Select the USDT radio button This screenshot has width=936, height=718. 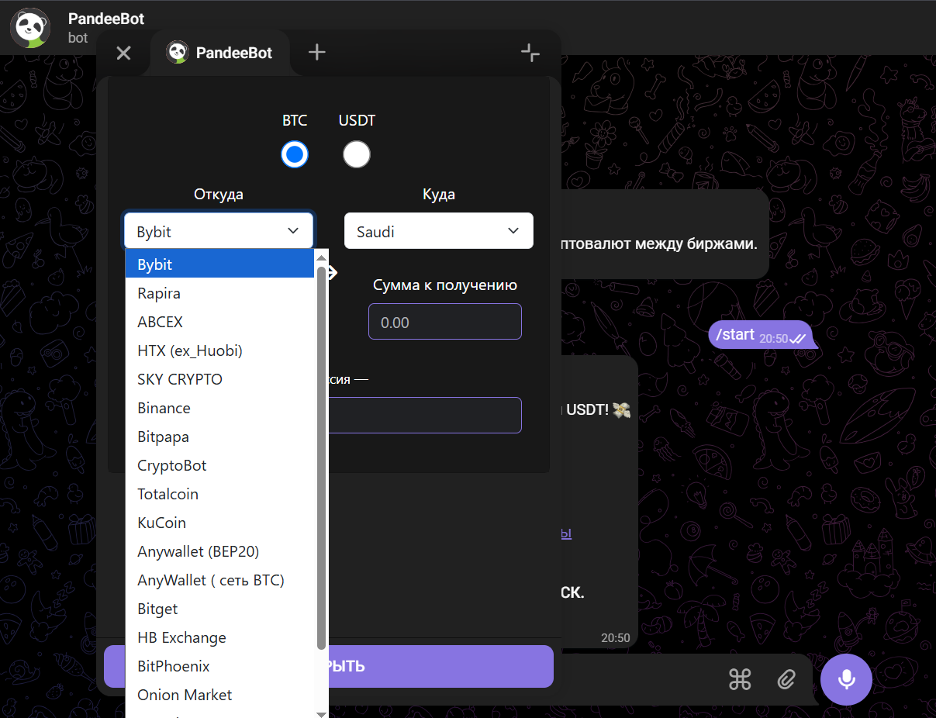357,154
